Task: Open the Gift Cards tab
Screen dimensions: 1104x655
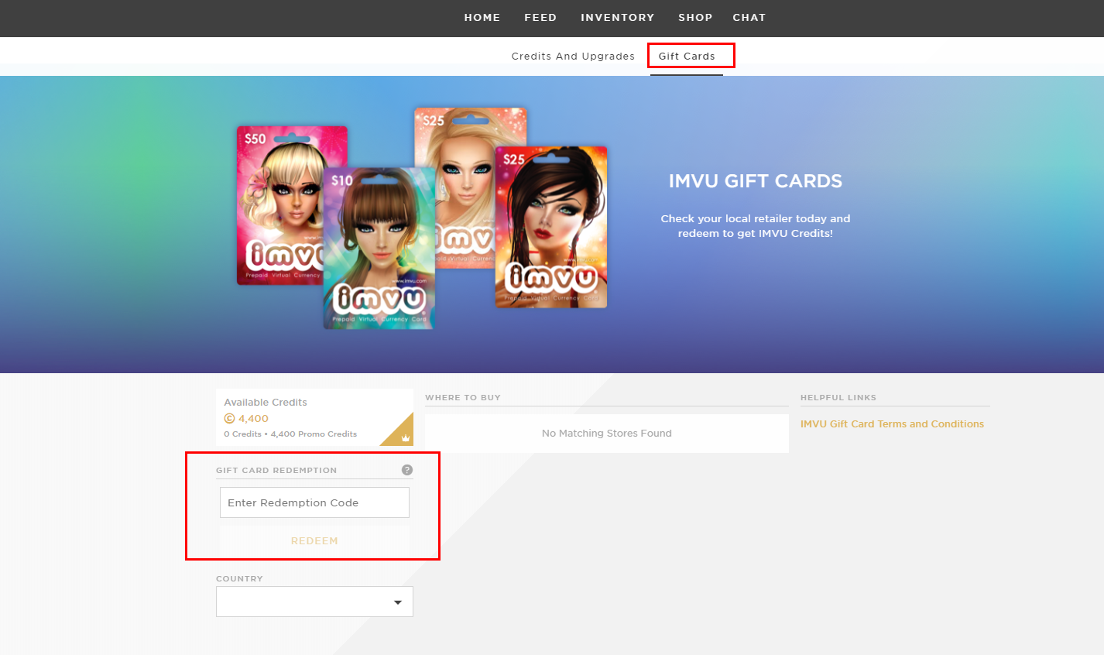Action: [687, 56]
